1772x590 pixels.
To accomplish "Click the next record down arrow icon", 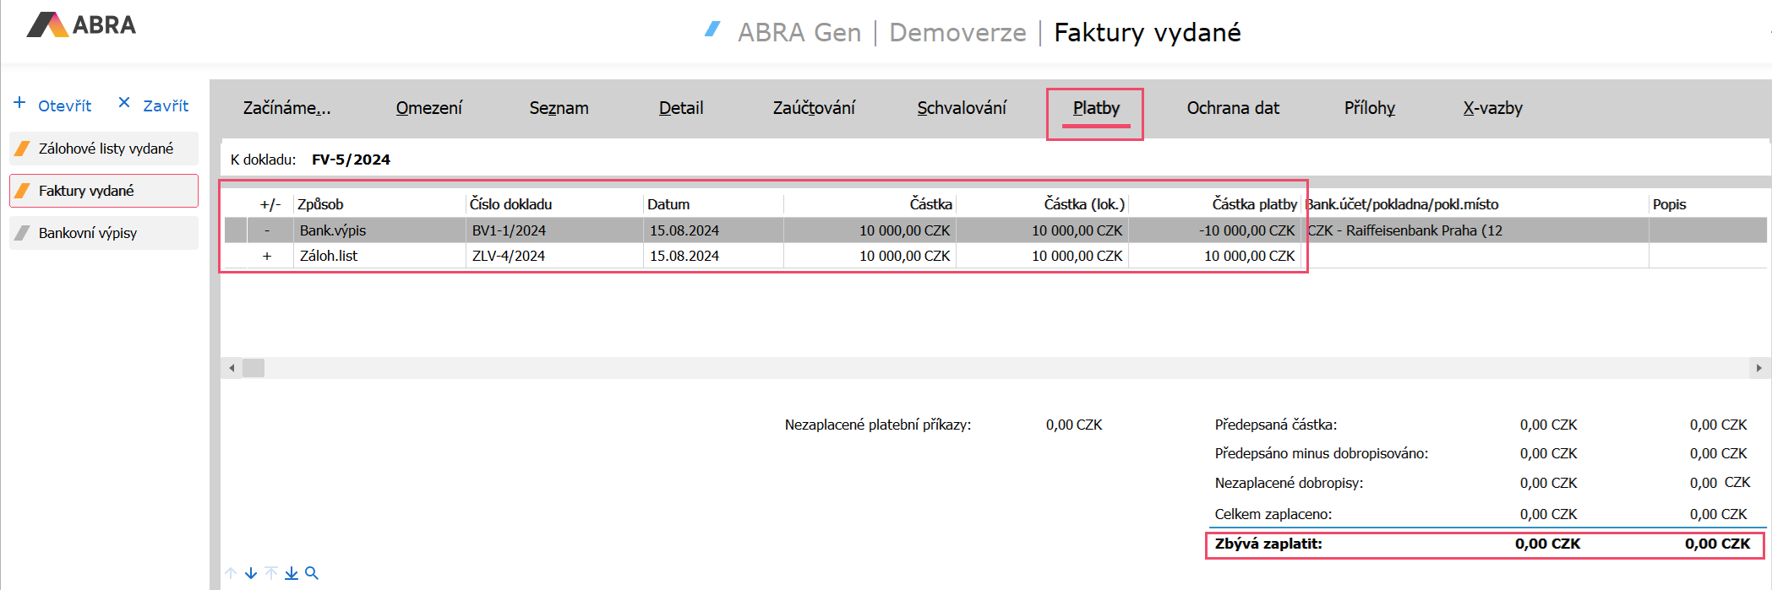I will pyautogui.click(x=251, y=573).
